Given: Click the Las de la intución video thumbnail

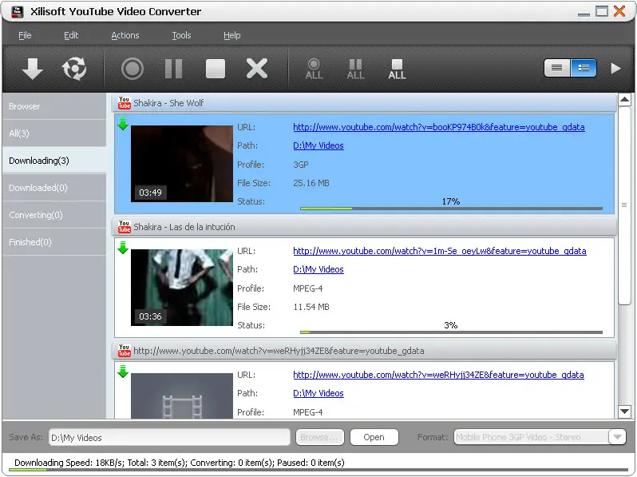Looking at the screenshot, I should point(181,288).
